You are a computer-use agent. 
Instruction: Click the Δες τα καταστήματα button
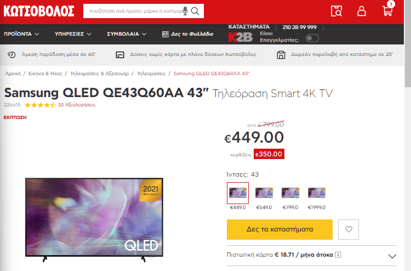coord(279,229)
